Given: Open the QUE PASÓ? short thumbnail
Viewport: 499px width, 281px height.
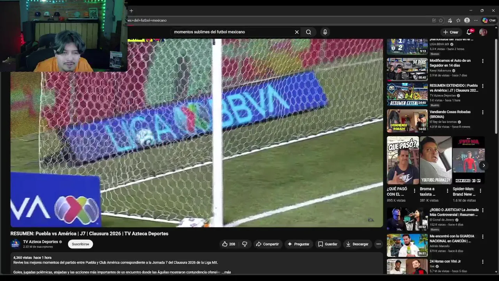Looking at the screenshot, I should point(403,160).
